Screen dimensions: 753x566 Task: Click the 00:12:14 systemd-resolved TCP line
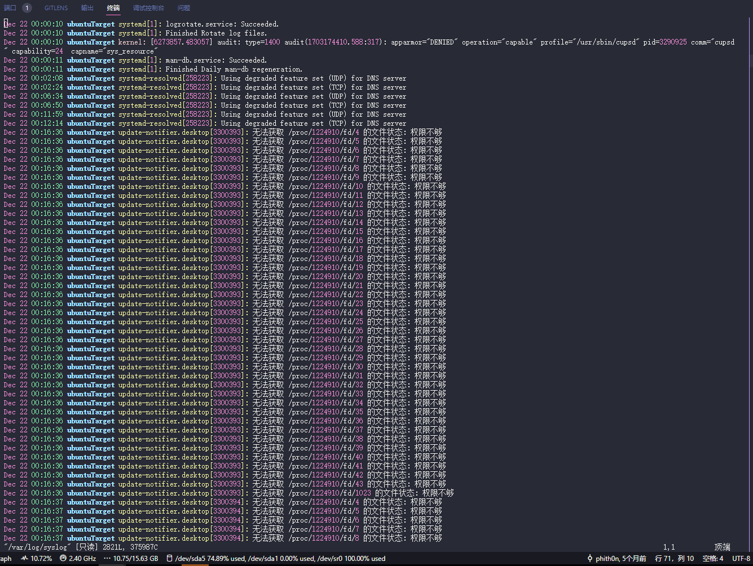coord(205,123)
